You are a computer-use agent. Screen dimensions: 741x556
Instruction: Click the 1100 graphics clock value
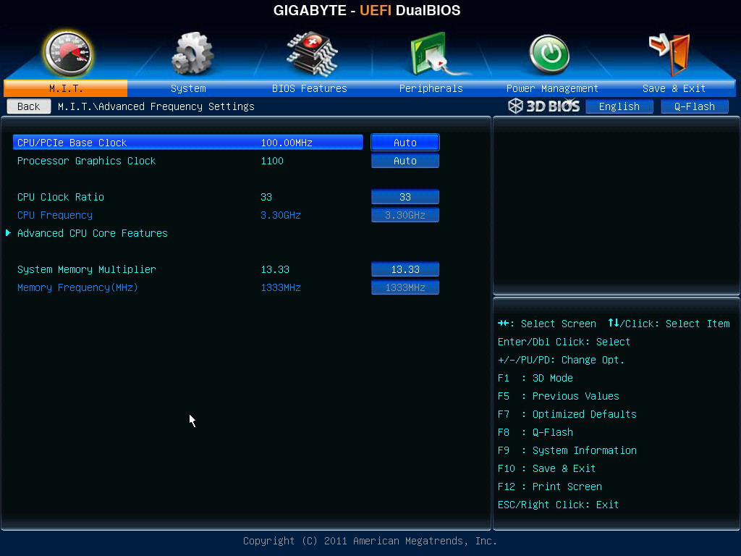click(x=272, y=161)
